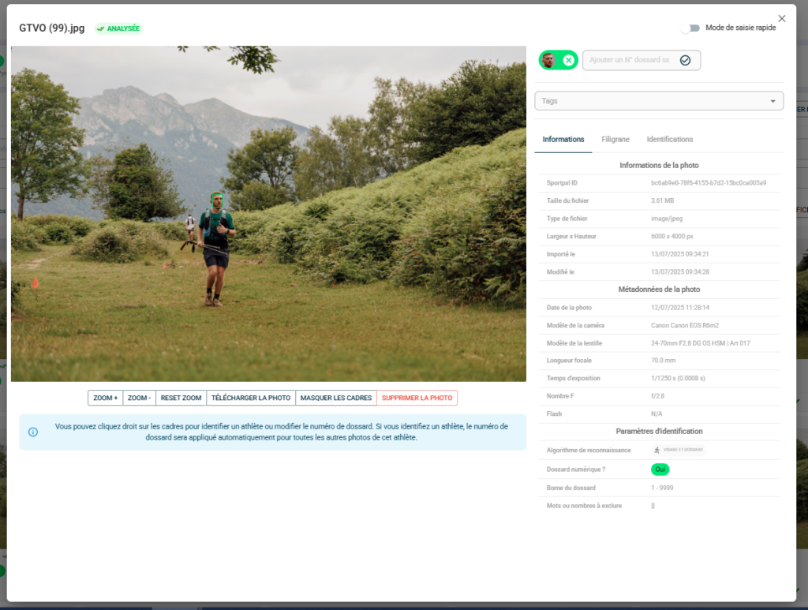808x610 pixels.
Task: Click the green face detection frame on runner
Action: (217, 198)
